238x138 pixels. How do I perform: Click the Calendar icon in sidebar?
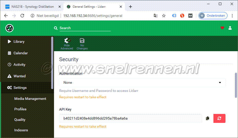(x=9, y=53)
